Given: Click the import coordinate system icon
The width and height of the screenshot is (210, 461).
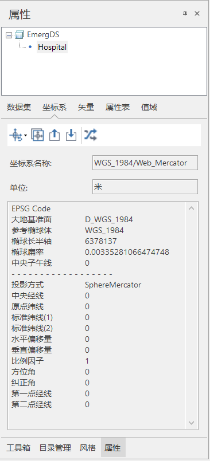Looking at the screenshot, I should pyautogui.click(x=71, y=135).
